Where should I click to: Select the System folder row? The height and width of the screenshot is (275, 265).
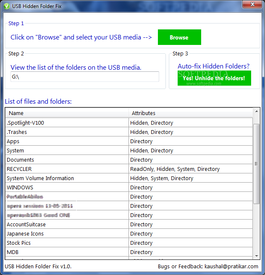pyautogui.click(x=129, y=150)
